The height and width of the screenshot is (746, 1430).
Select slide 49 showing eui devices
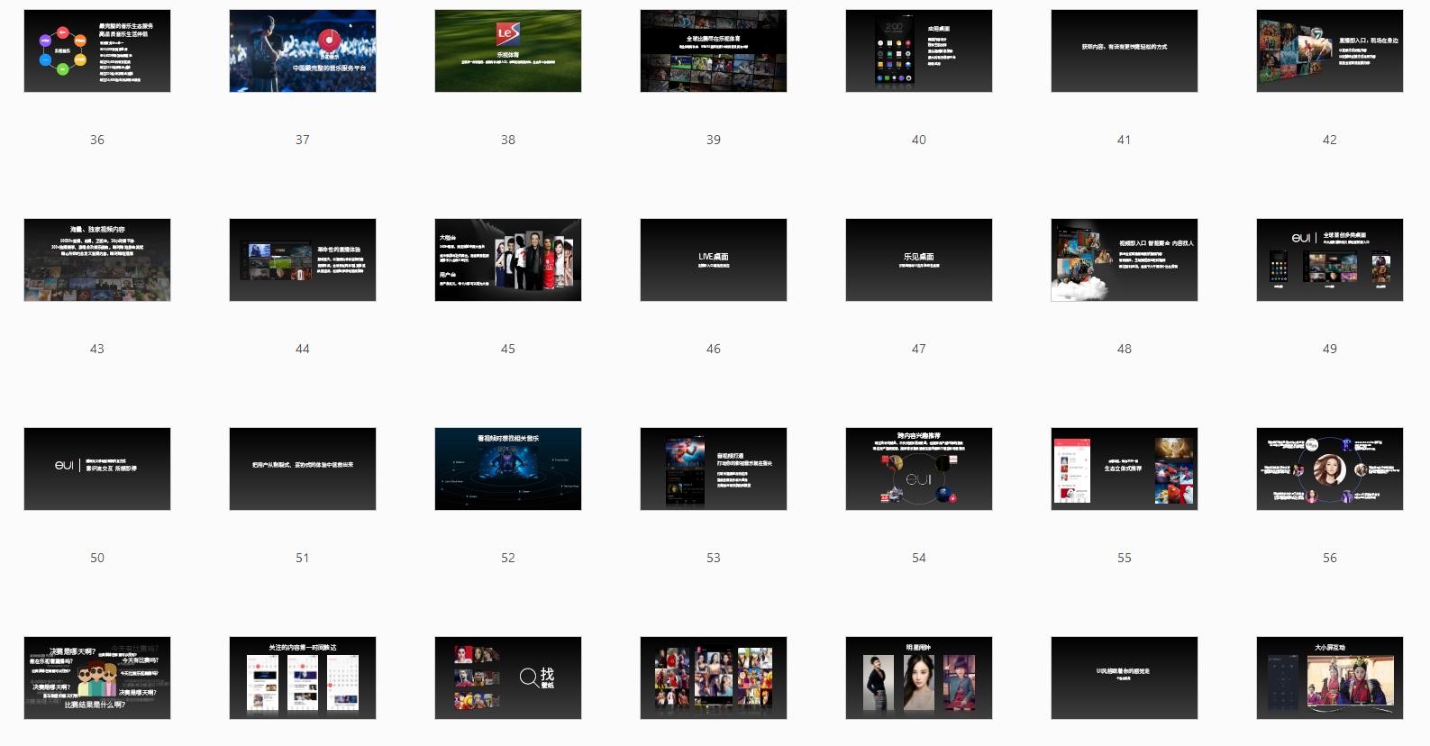point(1330,260)
